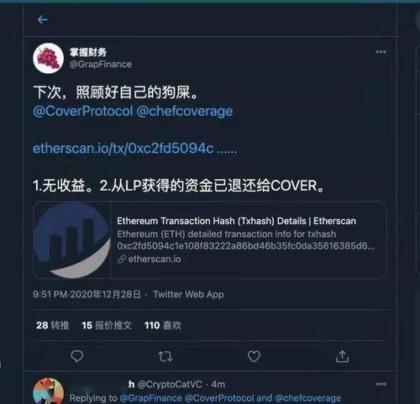Open the etherscan.io/tx/0xc2fd5094c link

(134, 149)
